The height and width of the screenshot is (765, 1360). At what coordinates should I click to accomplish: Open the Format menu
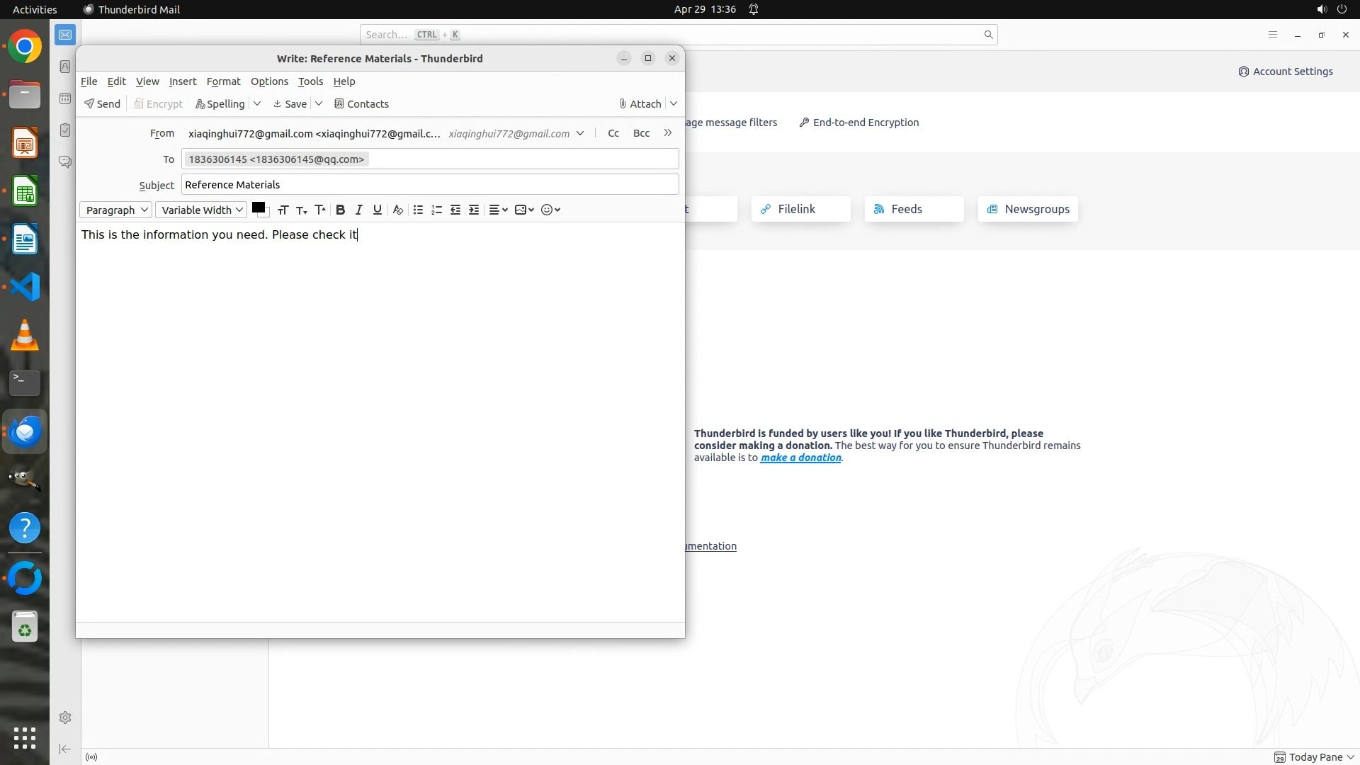[x=223, y=81]
